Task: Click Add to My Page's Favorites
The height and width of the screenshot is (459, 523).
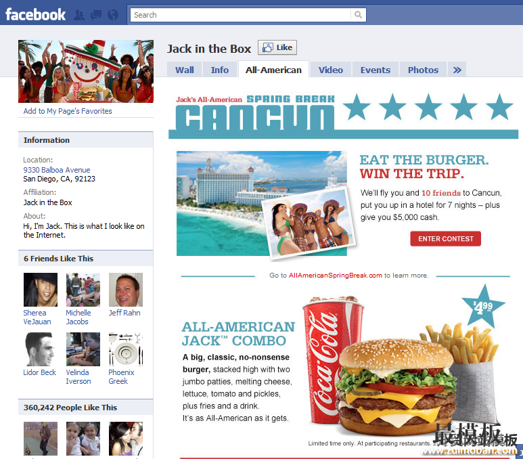Action: [68, 111]
